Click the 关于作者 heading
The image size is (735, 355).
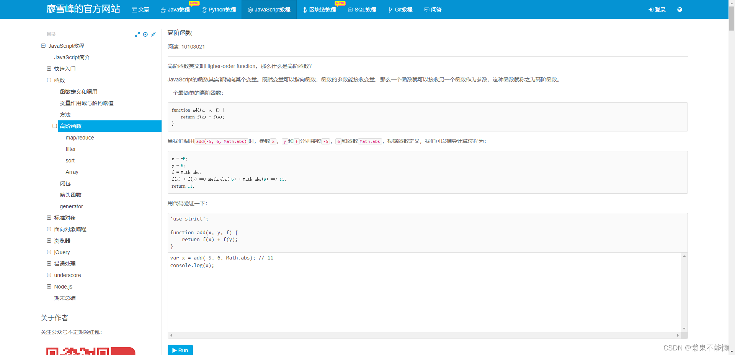pos(54,318)
